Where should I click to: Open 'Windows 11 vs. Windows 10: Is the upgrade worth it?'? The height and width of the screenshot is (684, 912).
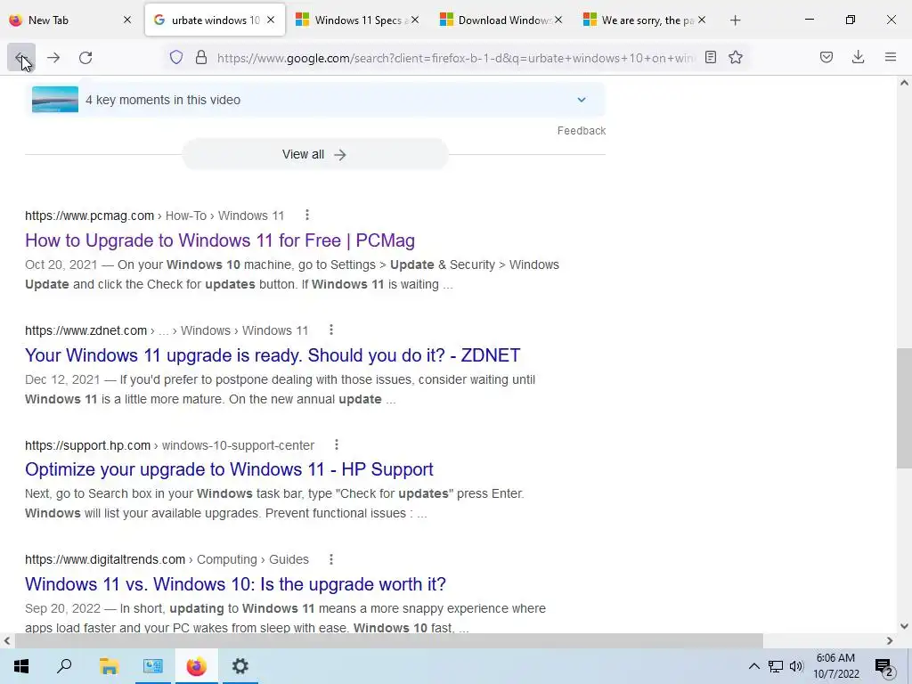235,584
